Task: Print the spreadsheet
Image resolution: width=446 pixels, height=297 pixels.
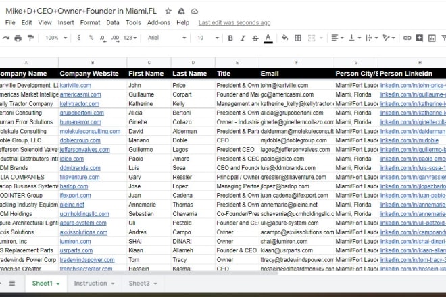Action: pyautogui.click(x=18, y=38)
